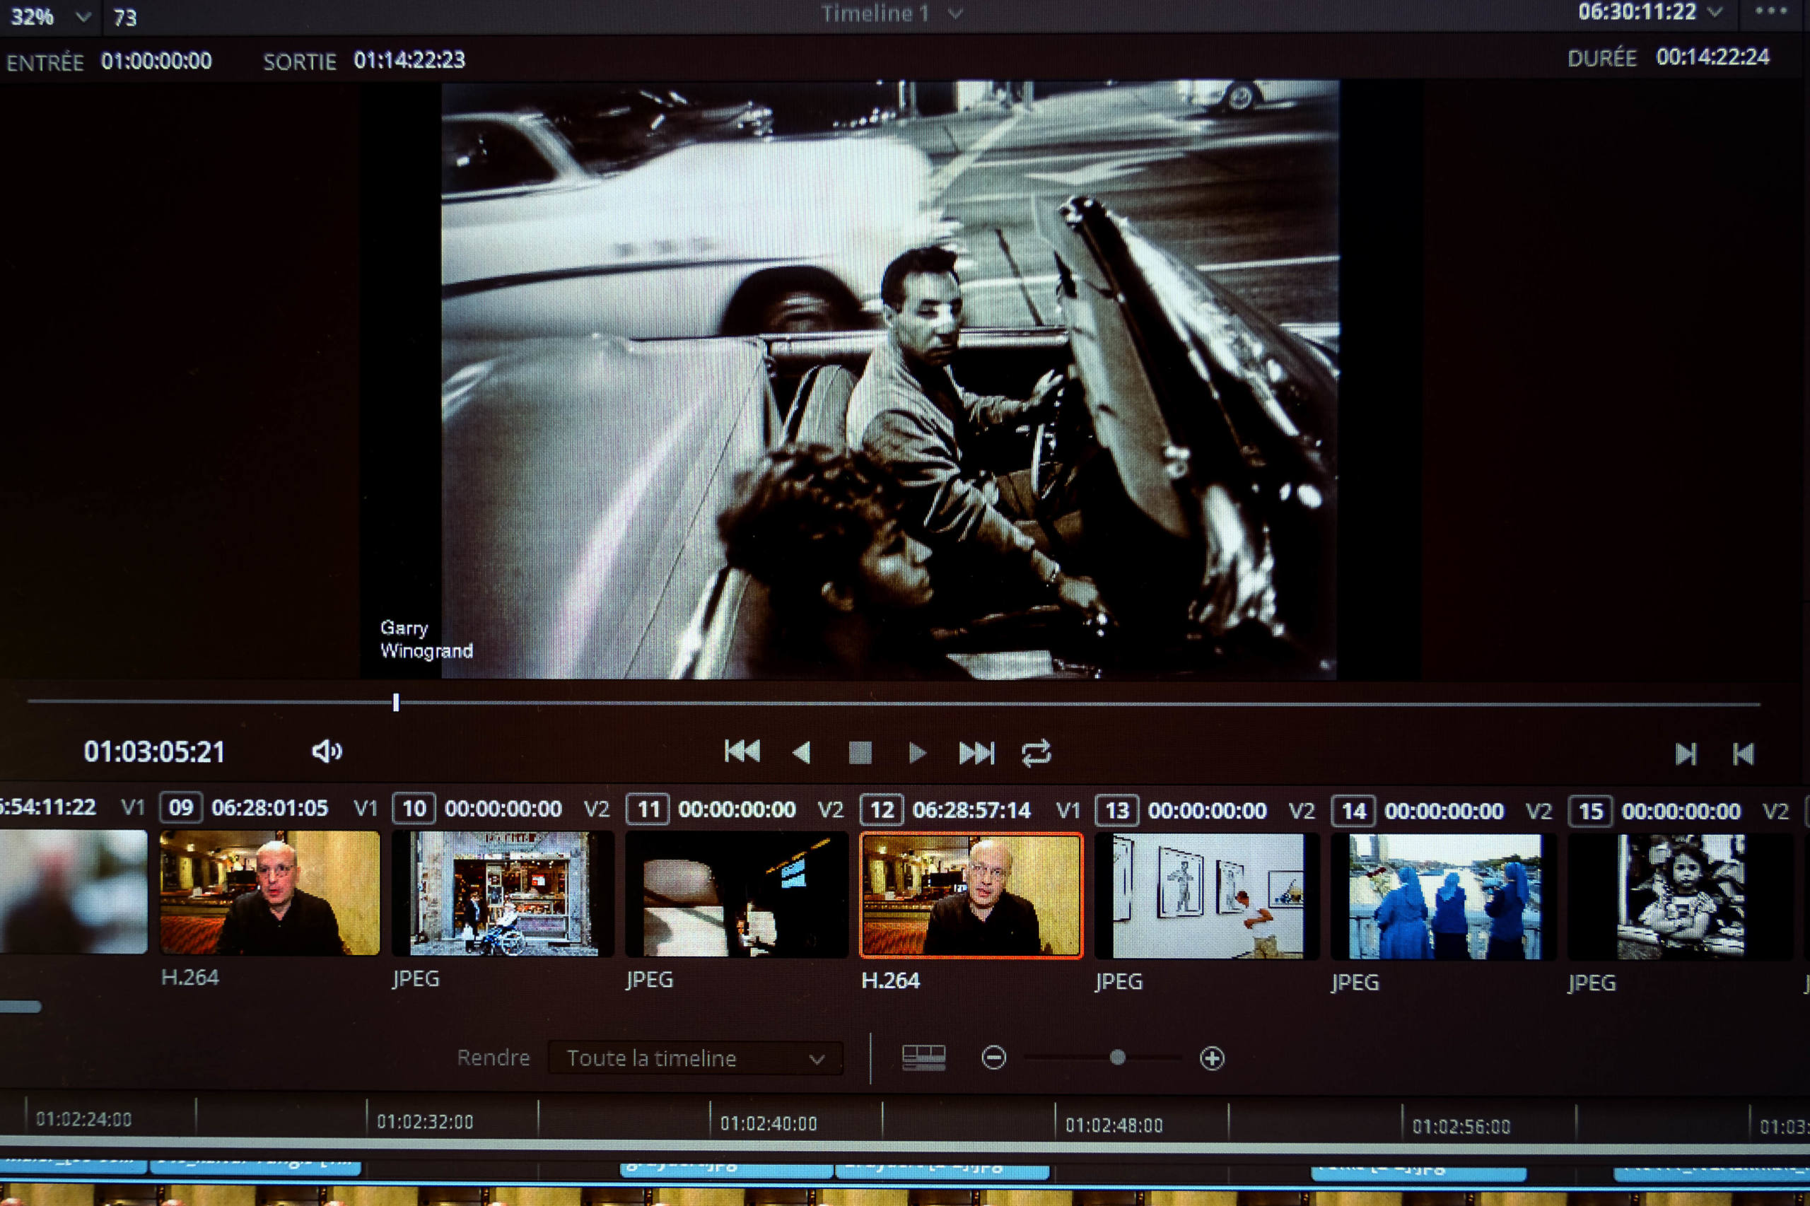Mute the viewer audio speaker icon

pos(327,751)
